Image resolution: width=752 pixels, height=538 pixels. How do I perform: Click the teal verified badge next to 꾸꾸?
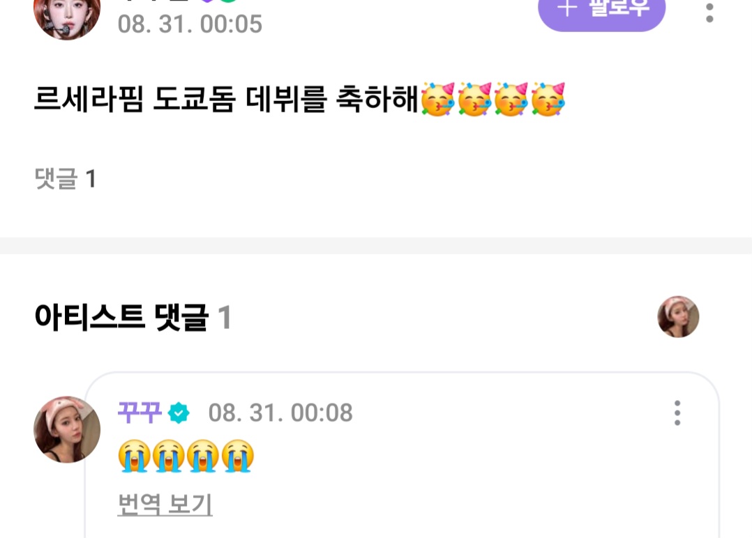pos(179,413)
